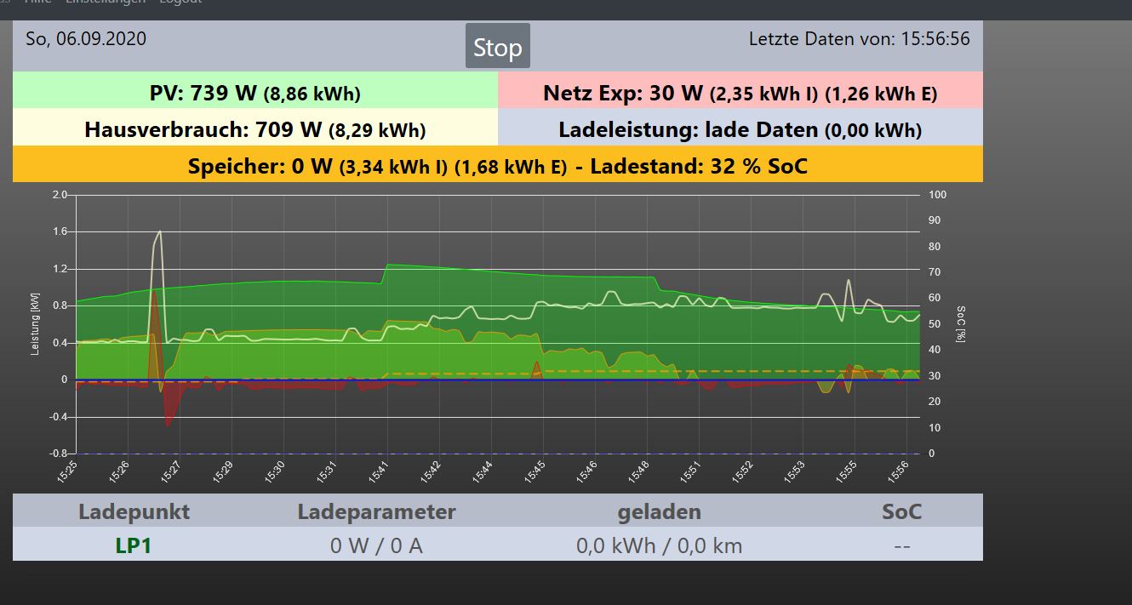Click the date So, 06.09.2020

tap(86, 39)
